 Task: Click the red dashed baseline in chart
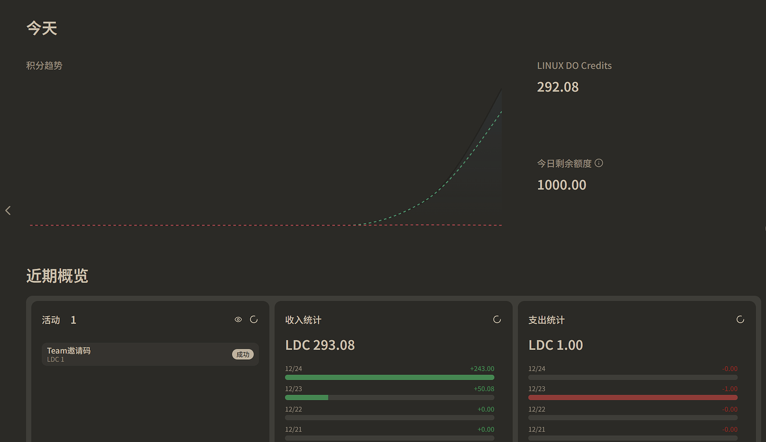265,225
